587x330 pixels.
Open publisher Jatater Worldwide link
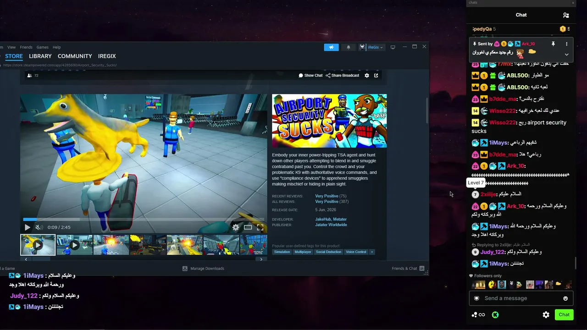(331, 225)
